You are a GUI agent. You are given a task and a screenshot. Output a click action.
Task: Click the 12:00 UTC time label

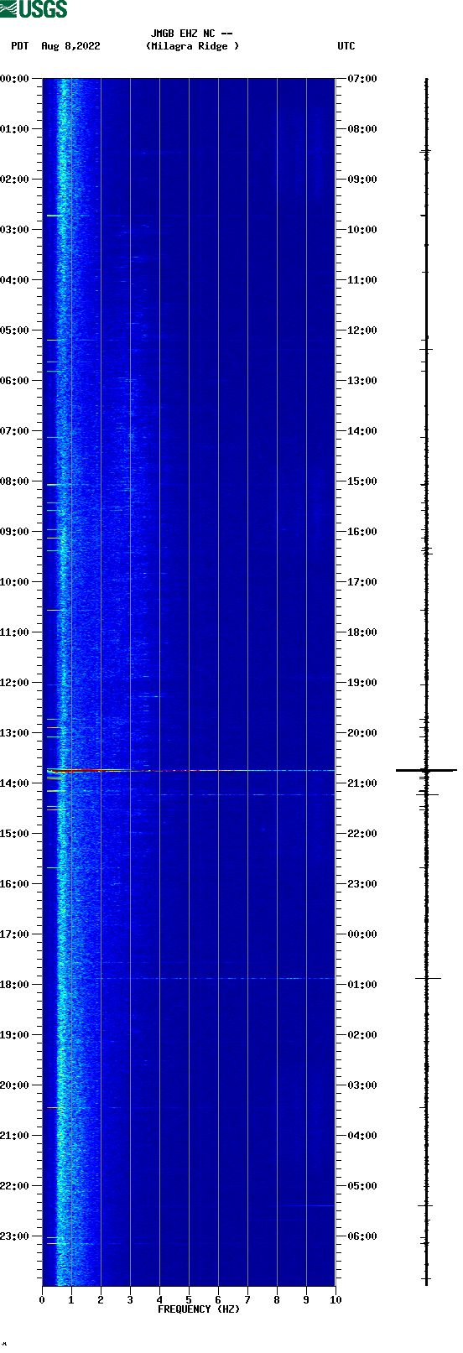tap(362, 330)
